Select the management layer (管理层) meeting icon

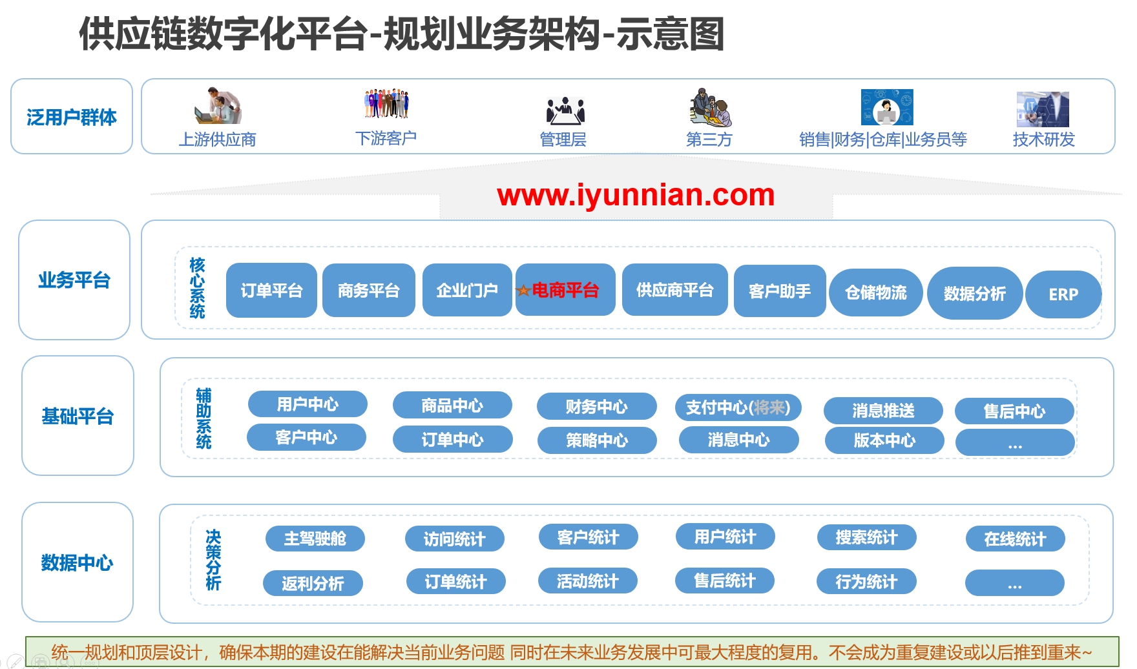tap(565, 110)
